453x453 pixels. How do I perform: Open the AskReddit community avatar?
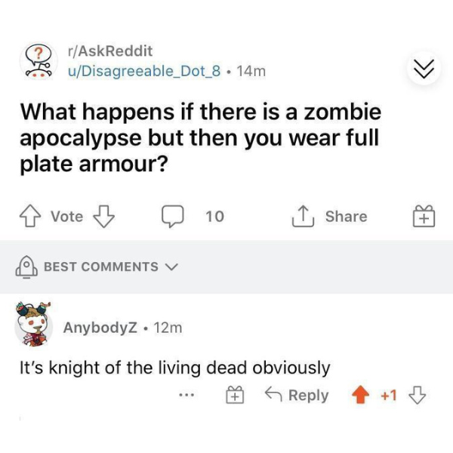coord(39,60)
